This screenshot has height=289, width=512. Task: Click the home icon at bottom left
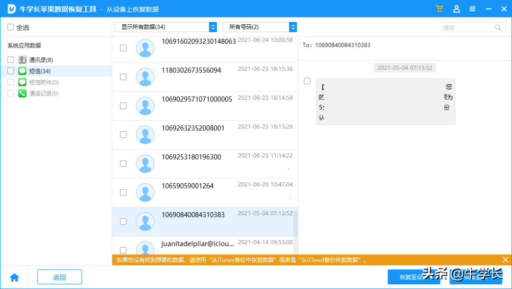coord(14,277)
